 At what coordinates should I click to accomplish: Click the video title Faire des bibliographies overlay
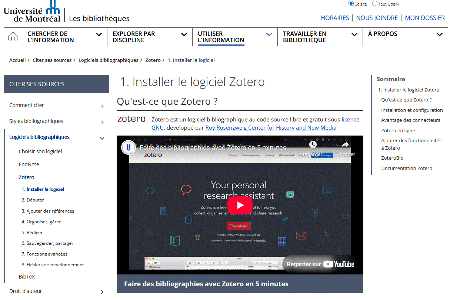tap(213, 147)
